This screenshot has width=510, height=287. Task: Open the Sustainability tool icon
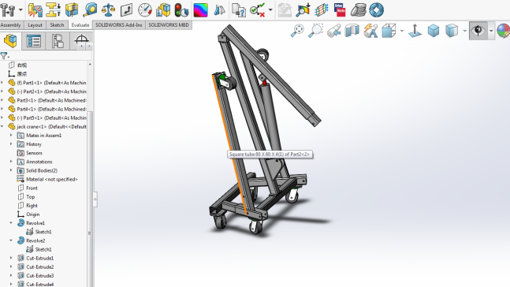(x=376, y=9)
